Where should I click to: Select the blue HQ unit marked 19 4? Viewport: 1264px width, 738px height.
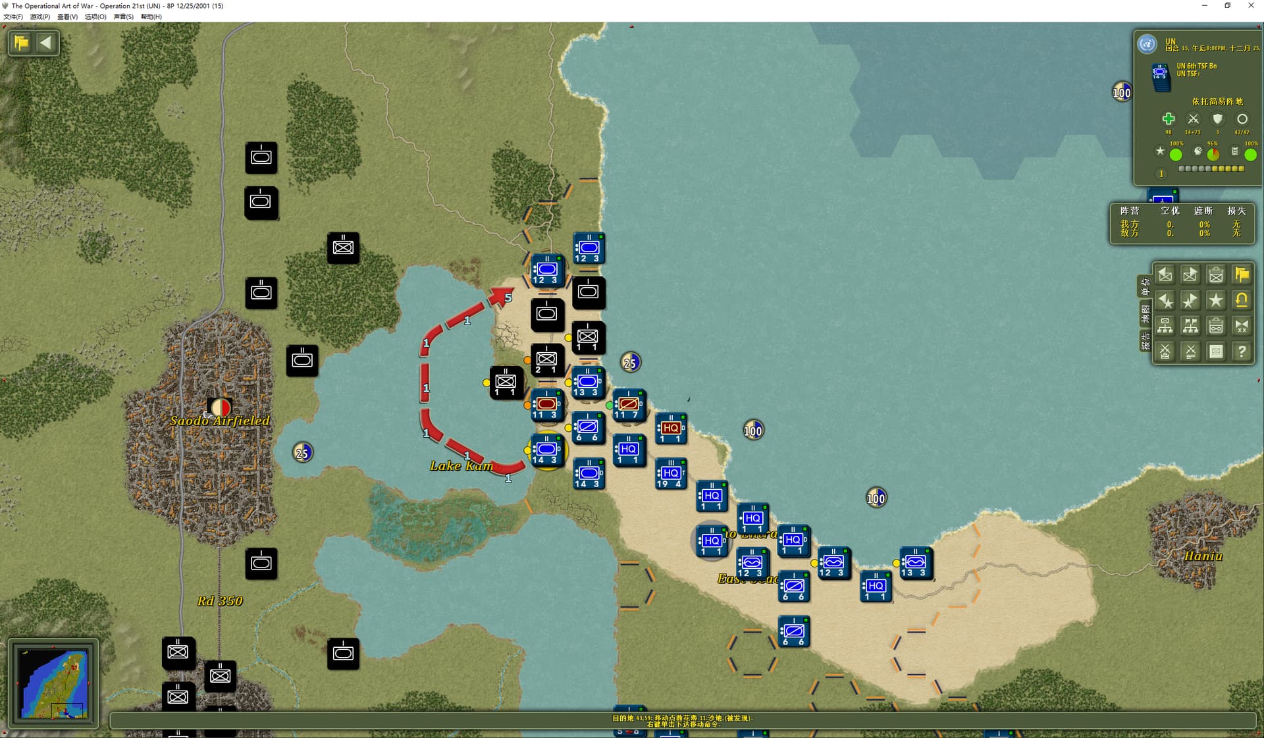click(x=671, y=474)
